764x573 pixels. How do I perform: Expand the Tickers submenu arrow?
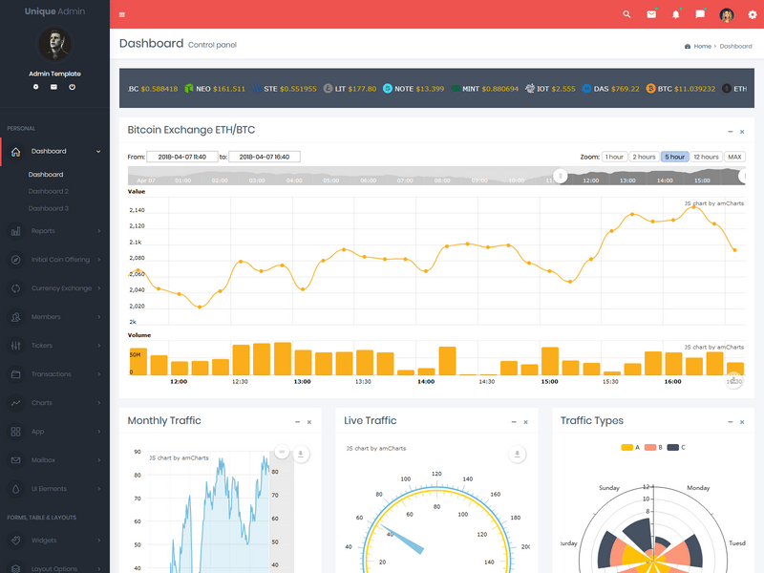point(99,346)
